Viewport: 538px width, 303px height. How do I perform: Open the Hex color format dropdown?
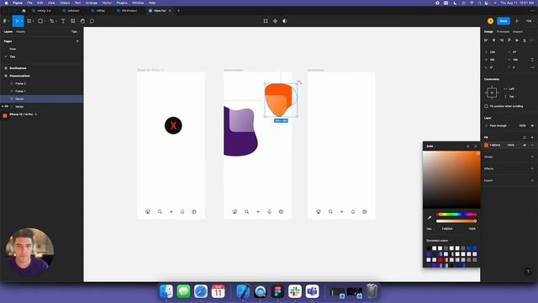[x=430, y=229]
